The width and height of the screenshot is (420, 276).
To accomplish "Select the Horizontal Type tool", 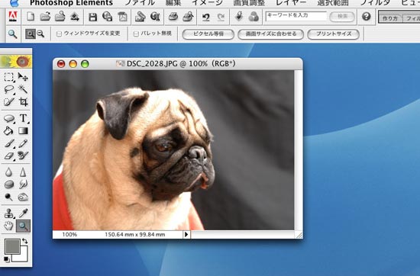I will click(x=24, y=118).
